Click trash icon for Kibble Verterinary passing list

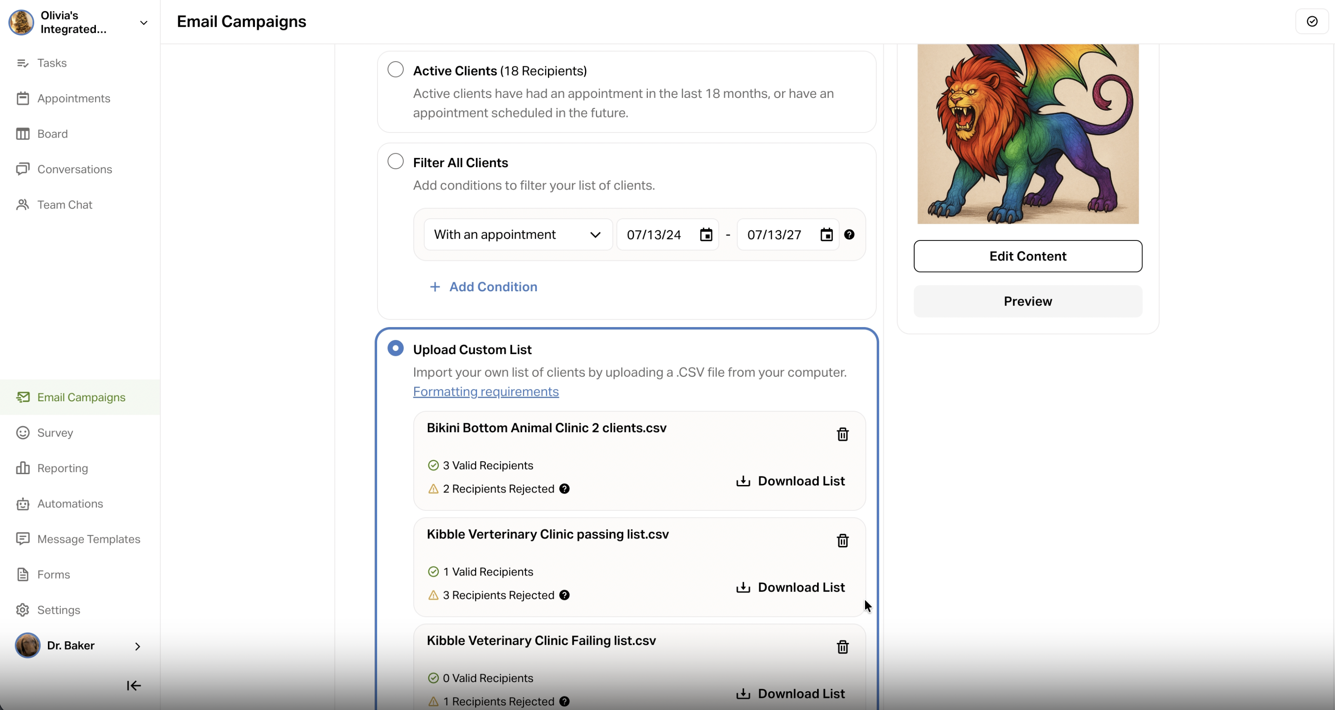(842, 540)
